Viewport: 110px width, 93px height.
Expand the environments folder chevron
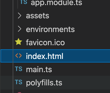pyautogui.click(x=20, y=29)
